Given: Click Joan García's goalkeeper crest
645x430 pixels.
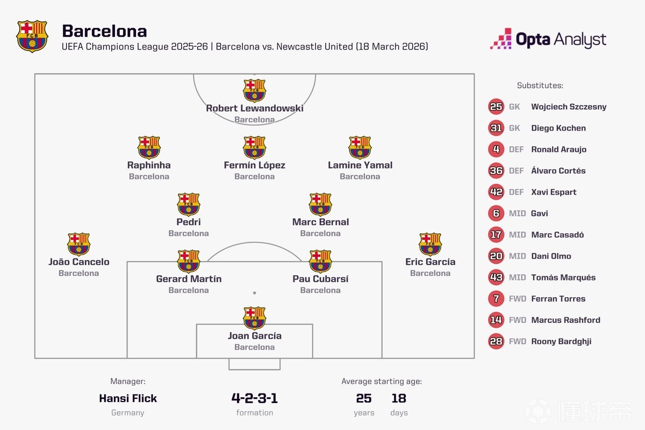Looking at the screenshot, I should [x=254, y=318].
